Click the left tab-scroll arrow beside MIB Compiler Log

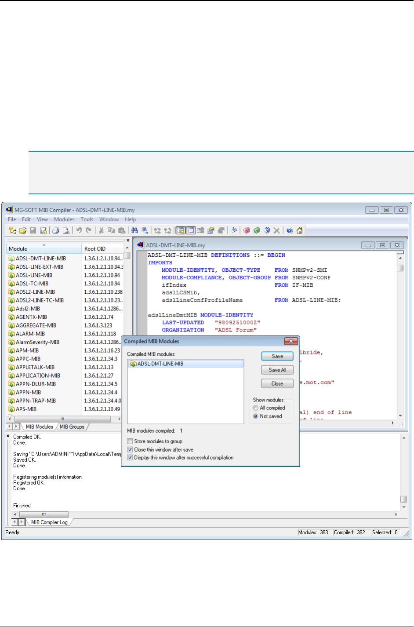pos(14,522)
